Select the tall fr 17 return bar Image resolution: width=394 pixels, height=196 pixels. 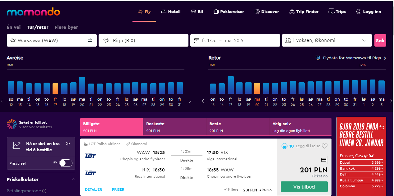click(230, 85)
